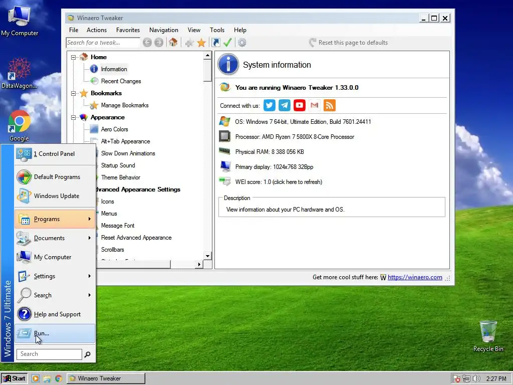Open the RSS feed icon

click(x=330, y=105)
